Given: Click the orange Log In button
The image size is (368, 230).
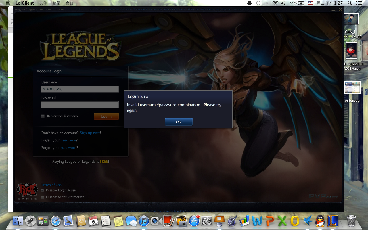Looking at the screenshot, I should pos(106,116).
